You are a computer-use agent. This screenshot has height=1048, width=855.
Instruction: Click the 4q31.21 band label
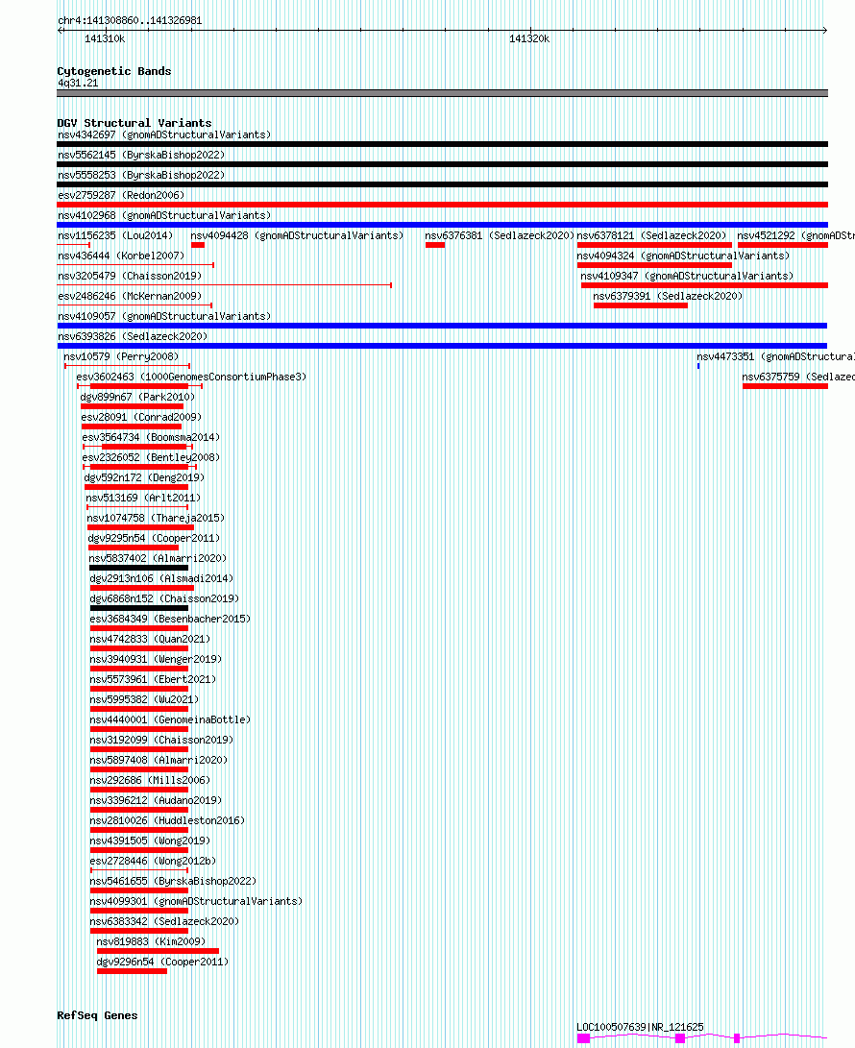coord(78,84)
